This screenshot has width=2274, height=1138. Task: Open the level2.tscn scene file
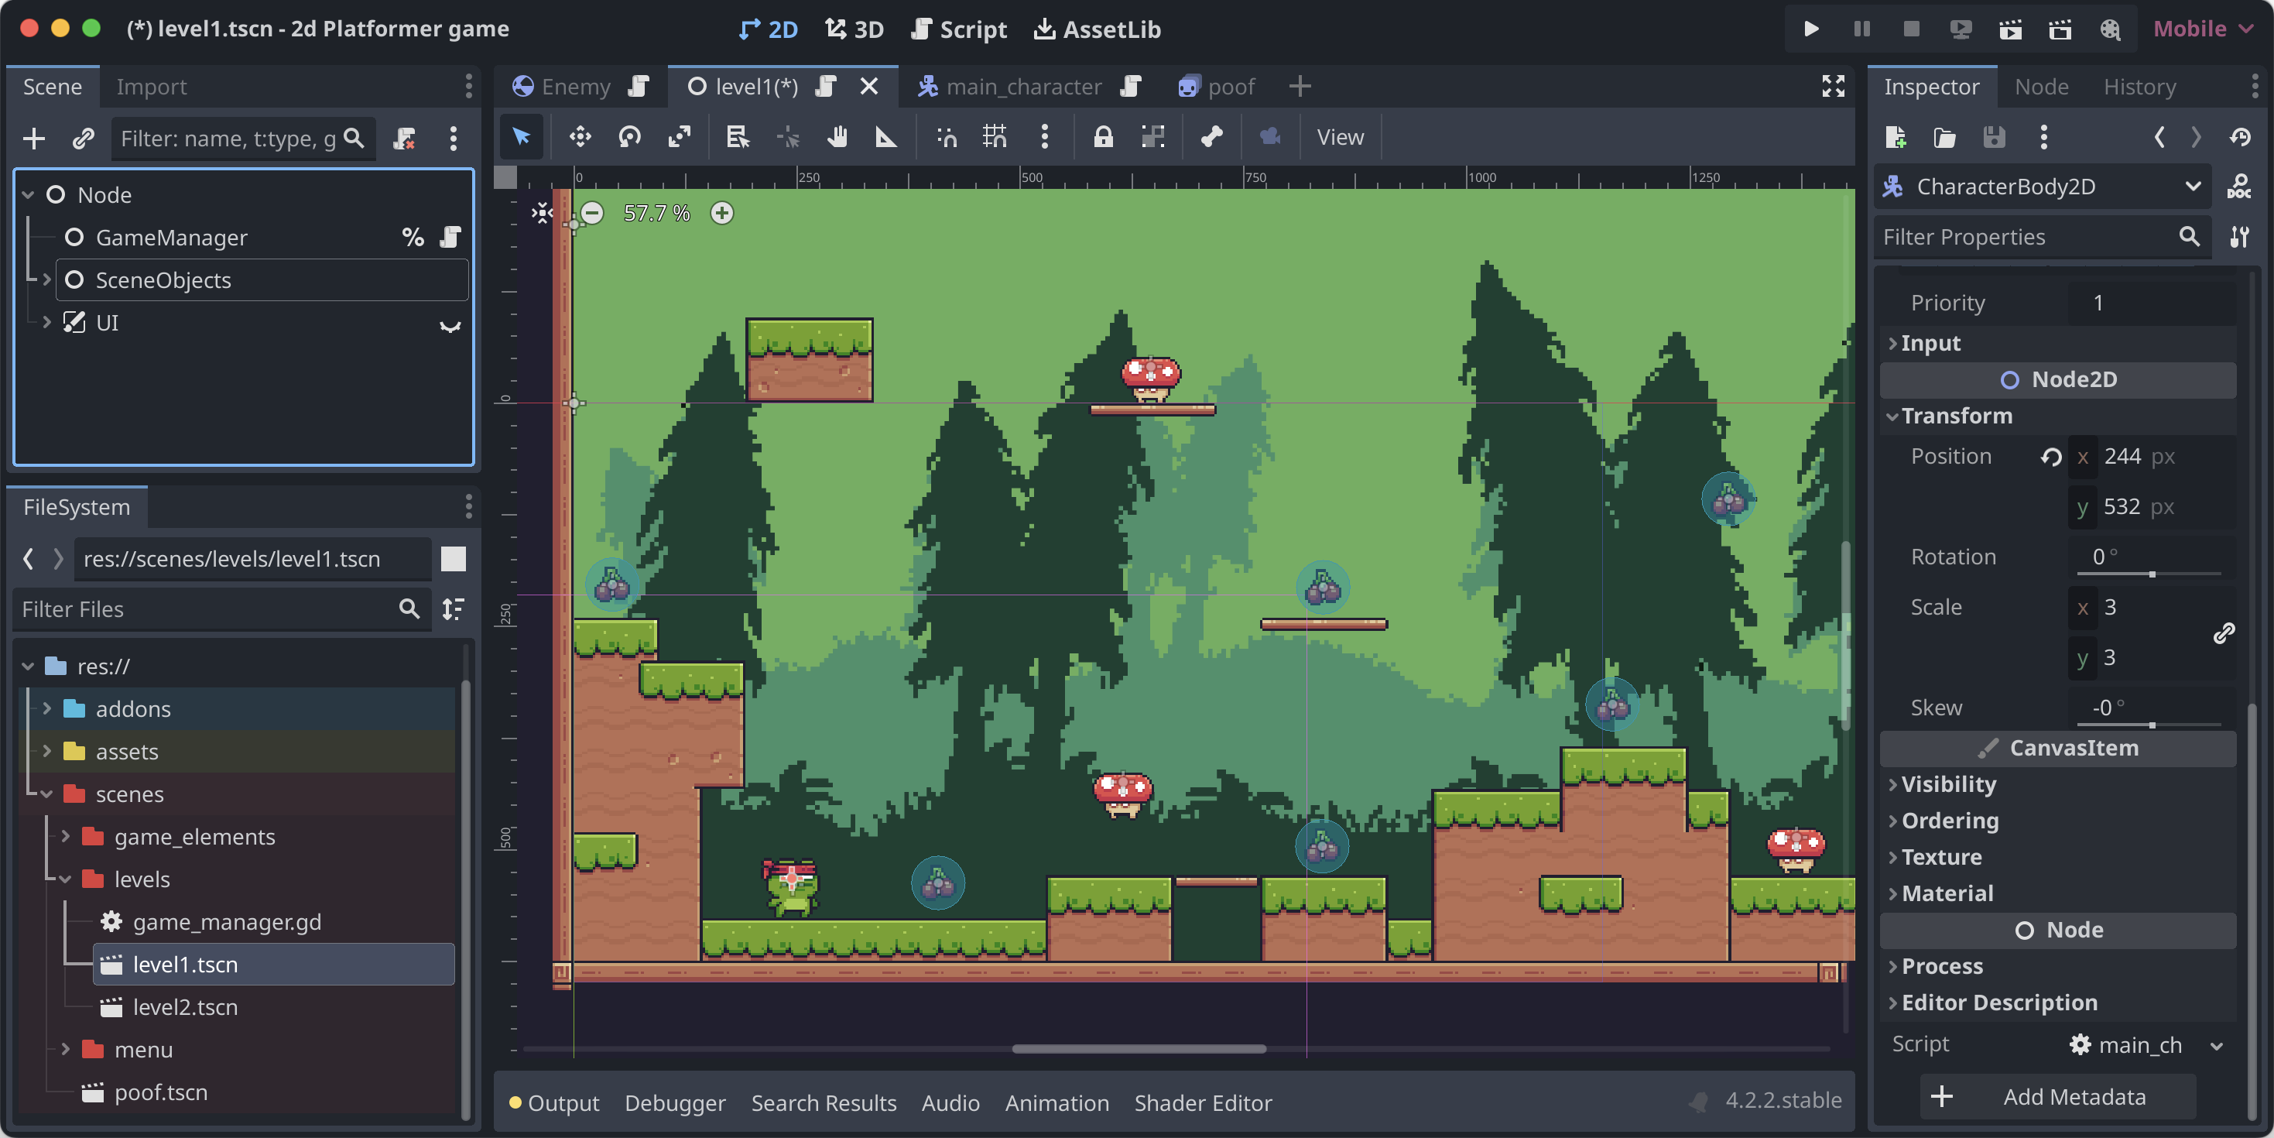coord(186,1005)
